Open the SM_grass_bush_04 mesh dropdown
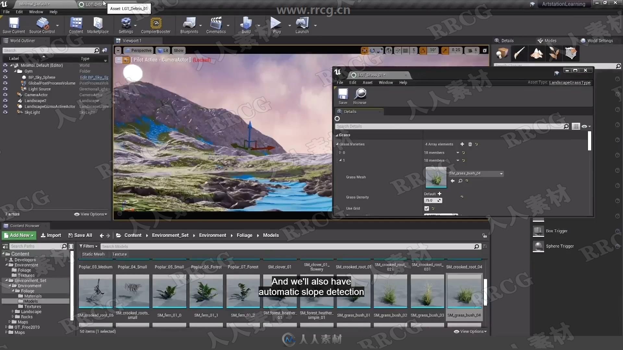This screenshot has width=623, height=350. (501, 173)
